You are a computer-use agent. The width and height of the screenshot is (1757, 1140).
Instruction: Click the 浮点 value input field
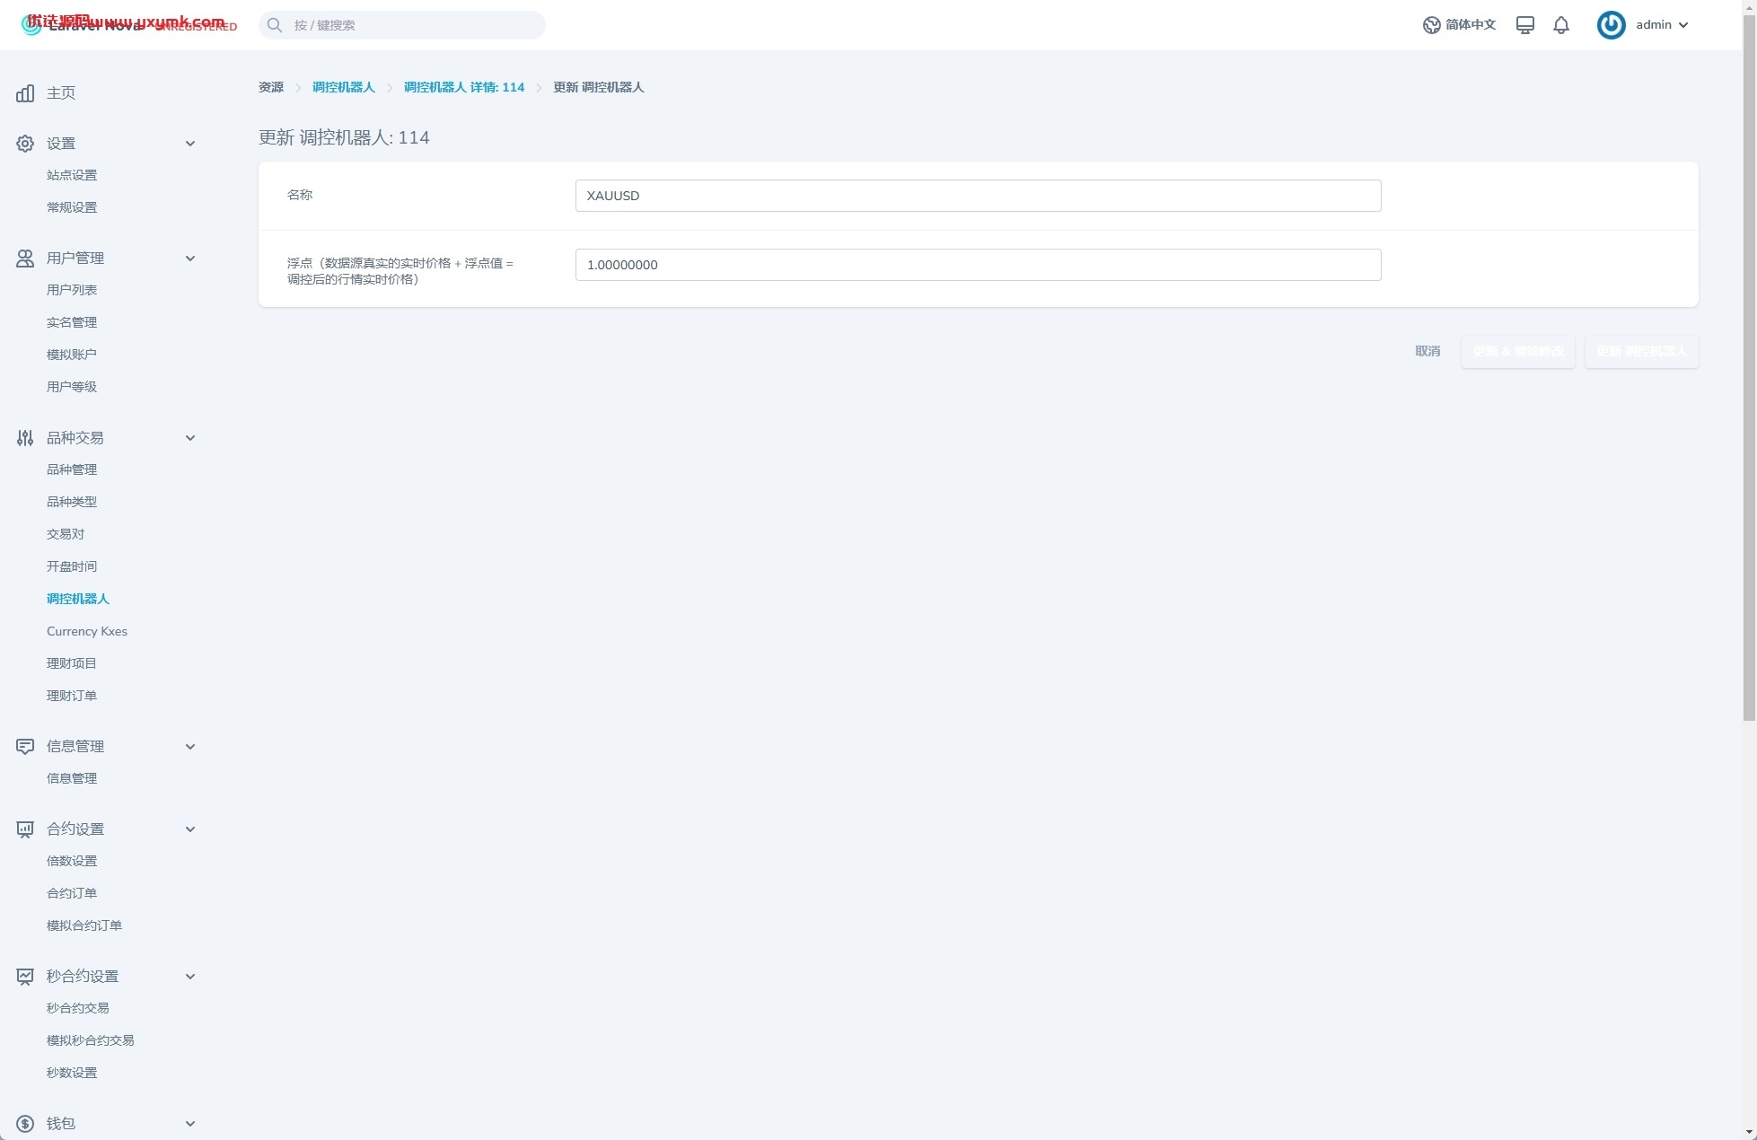point(978,265)
